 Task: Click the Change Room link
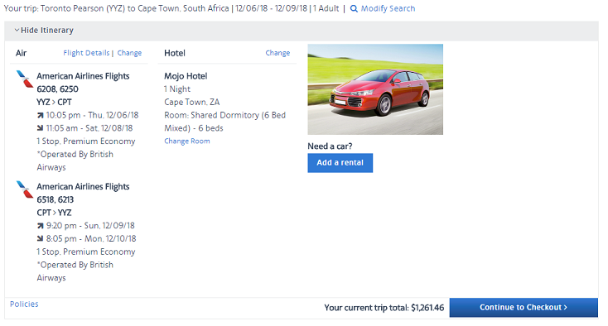[x=187, y=141]
